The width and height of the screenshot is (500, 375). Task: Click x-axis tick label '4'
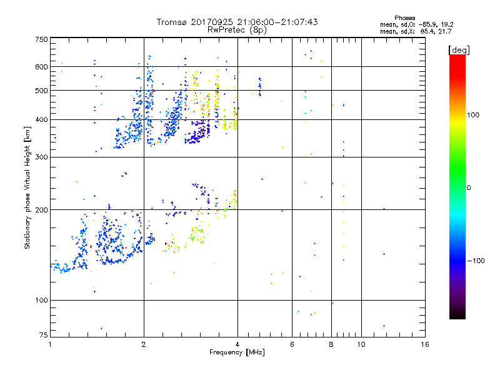pyautogui.click(x=237, y=344)
